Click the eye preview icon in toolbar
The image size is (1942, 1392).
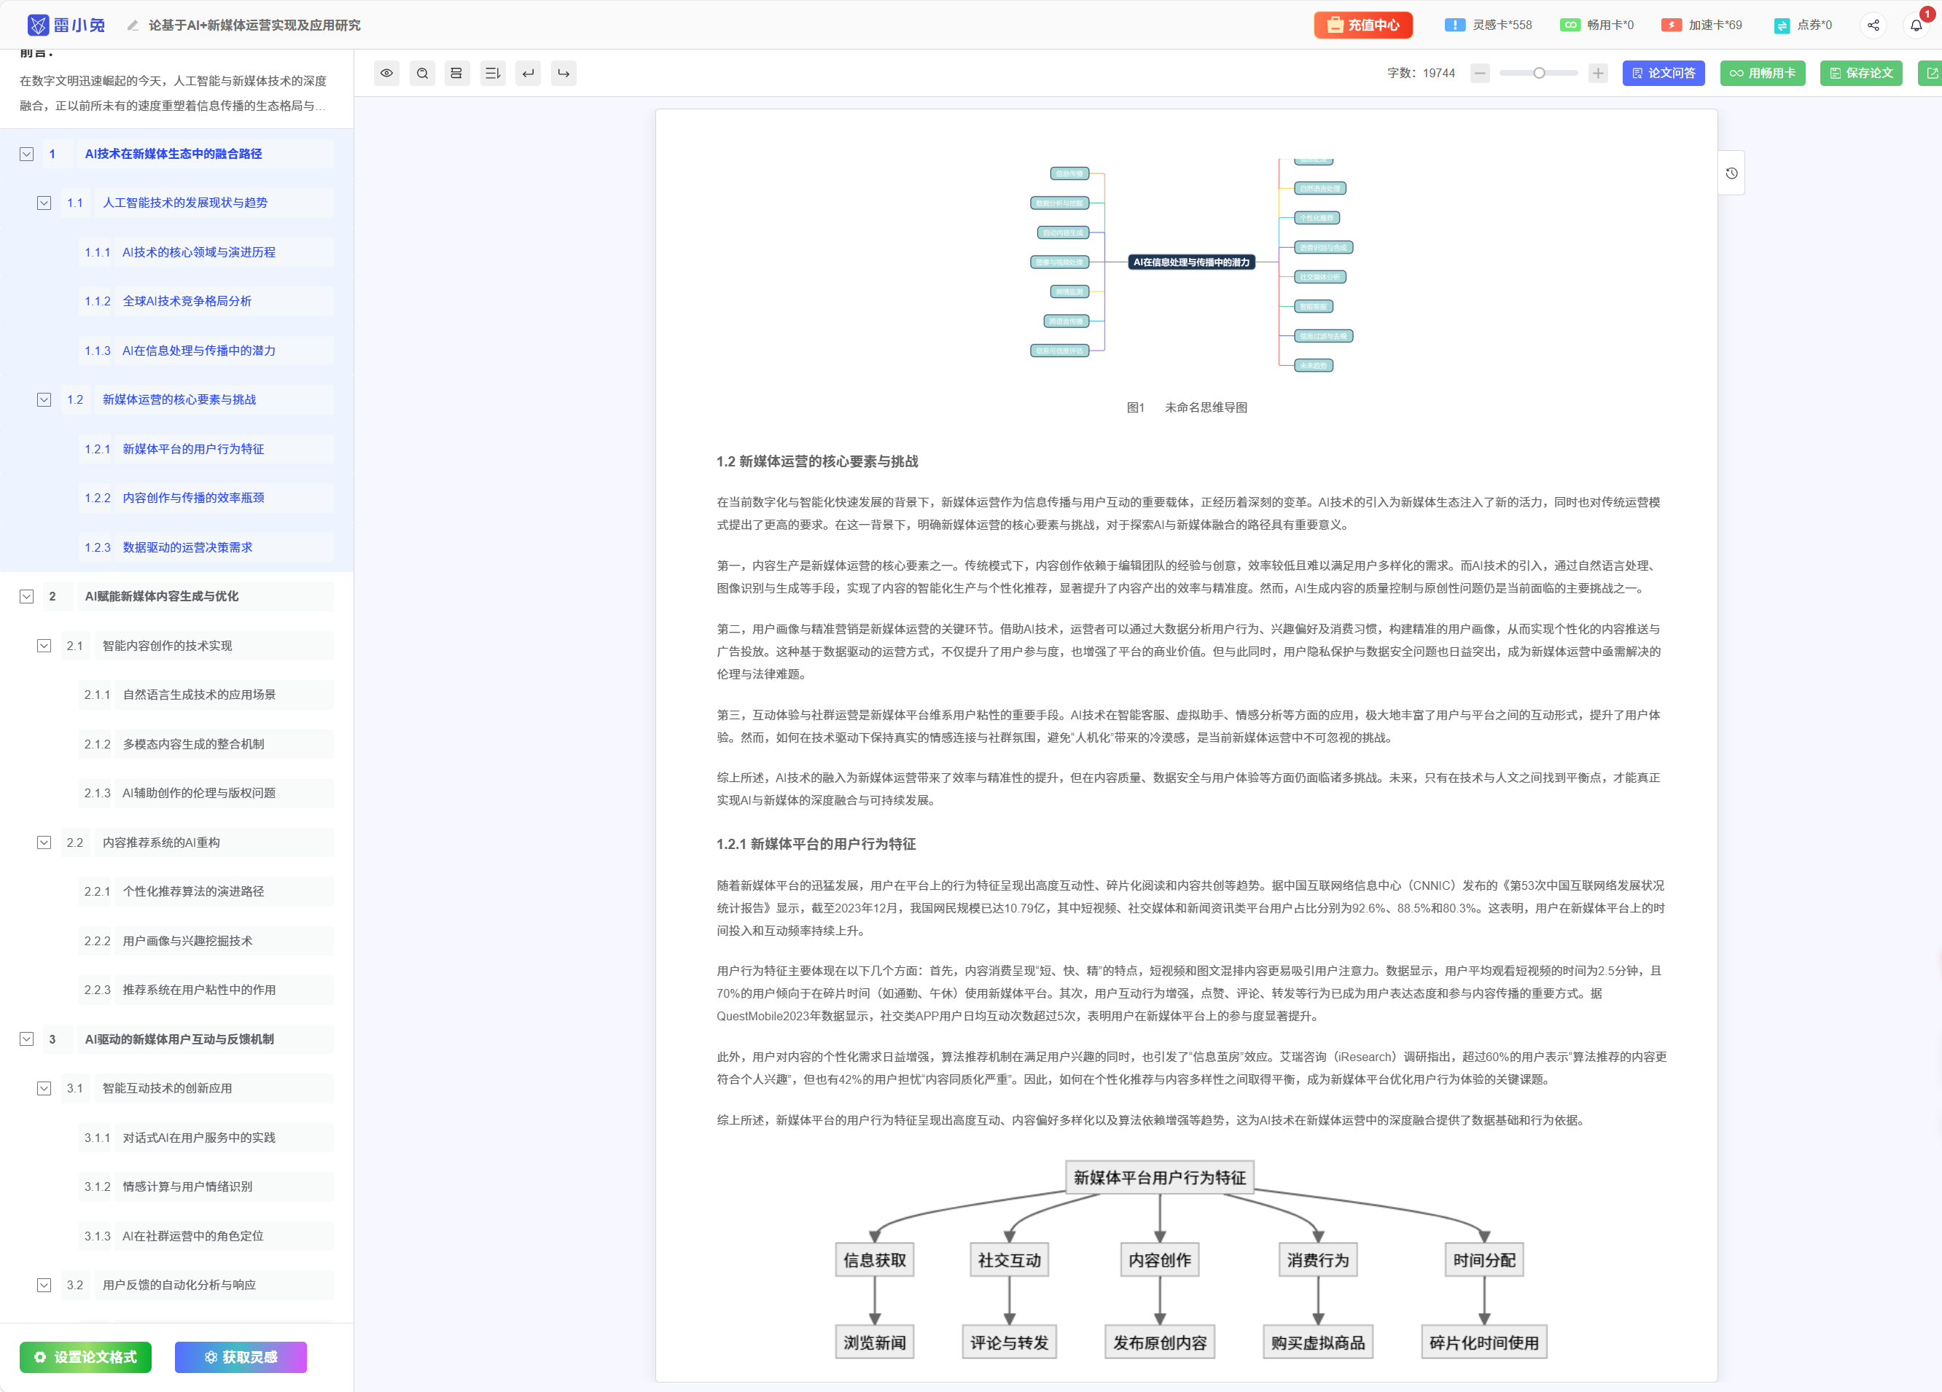(x=387, y=74)
